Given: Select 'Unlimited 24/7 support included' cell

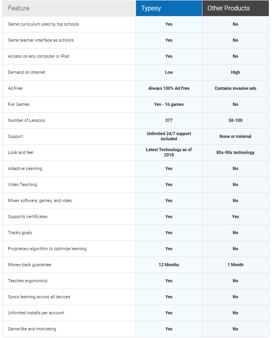Looking at the screenshot, I should tap(169, 136).
